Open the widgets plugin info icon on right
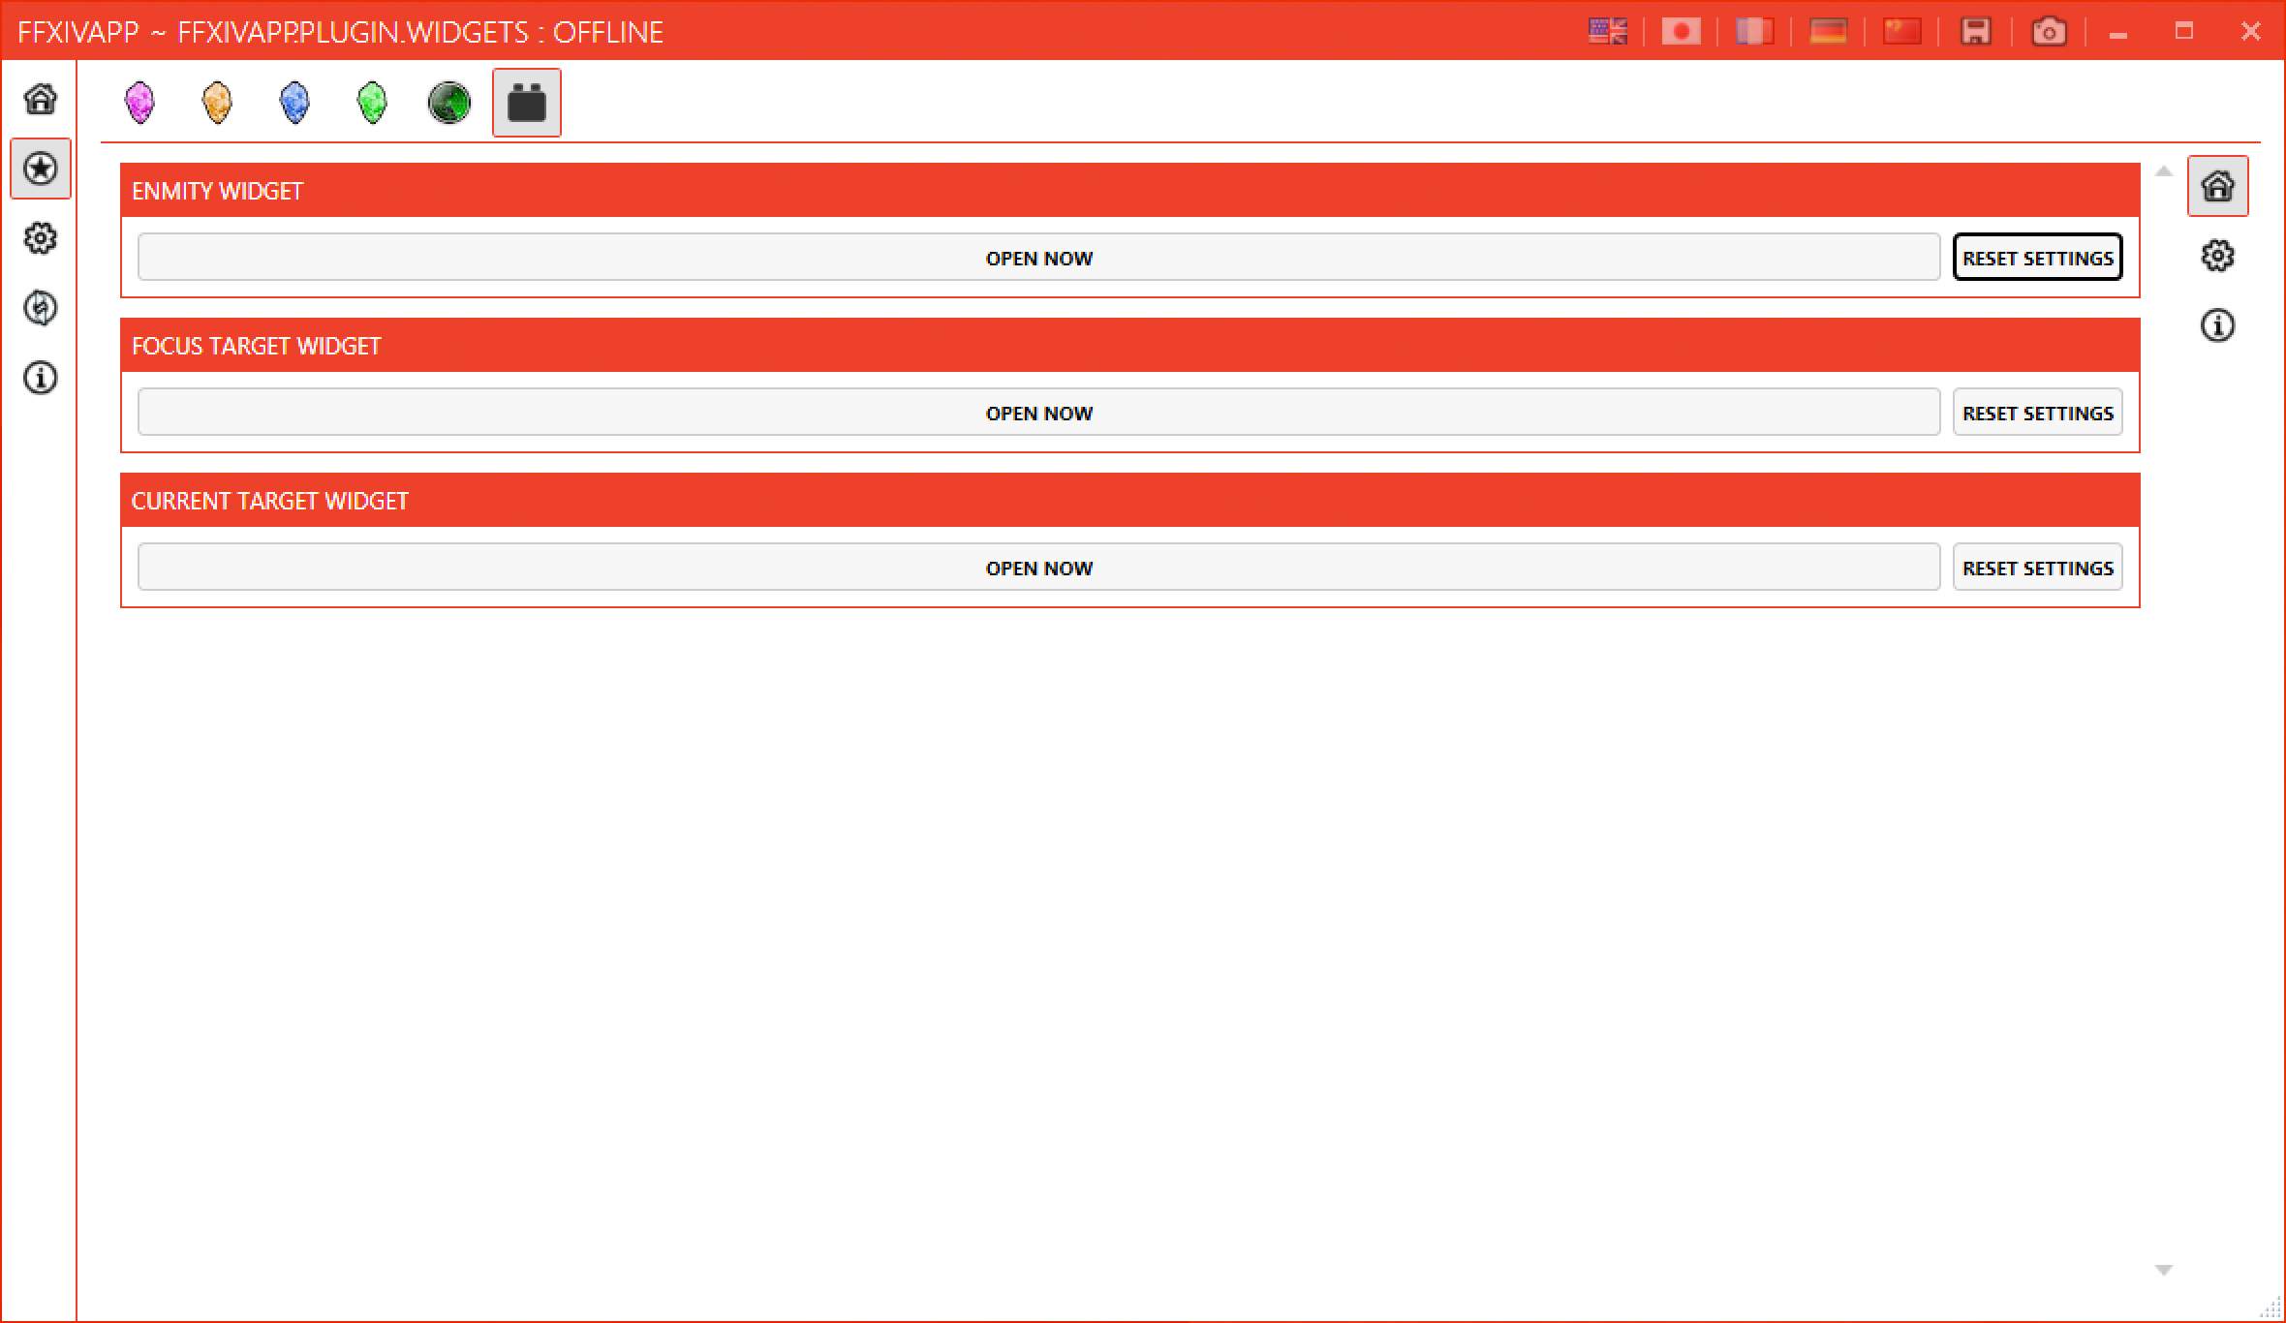 click(2218, 325)
